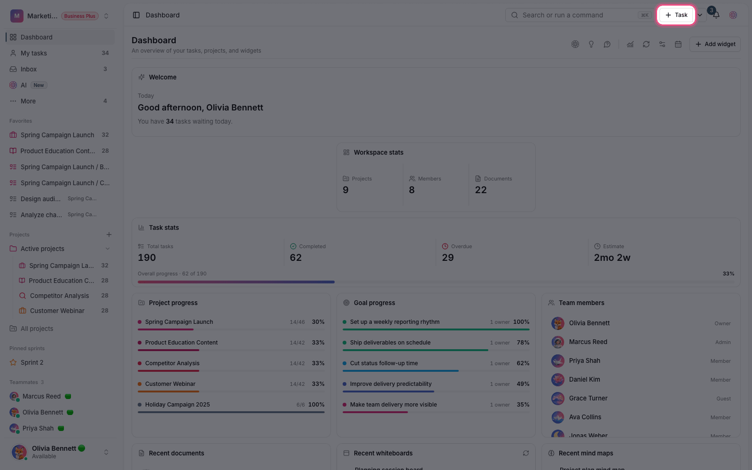This screenshot has height=470, width=752.
Task: Open All projects link in sidebar
Action: pyautogui.click(x=60, y=329)
